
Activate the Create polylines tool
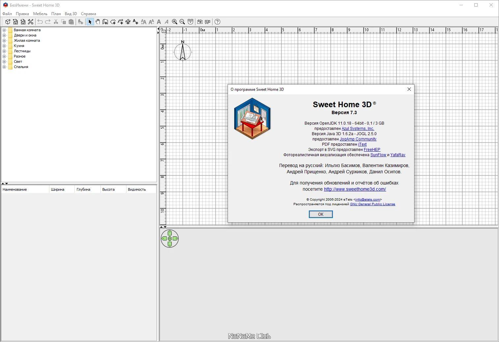click(x=120, y=22)
